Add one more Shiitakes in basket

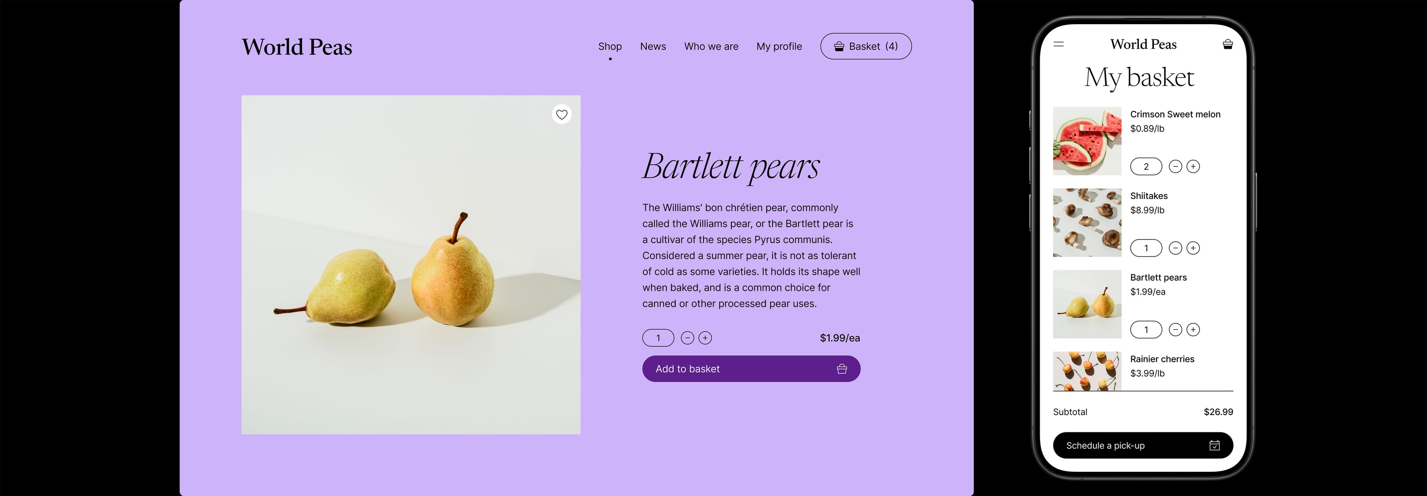click(1193, 248)
